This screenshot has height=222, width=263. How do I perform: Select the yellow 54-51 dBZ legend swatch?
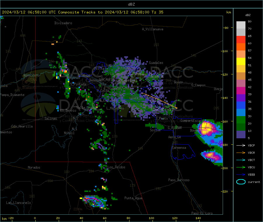click(241, 62)
